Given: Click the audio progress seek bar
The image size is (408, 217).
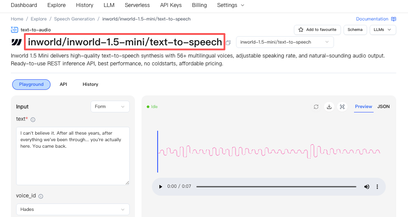Looking at the screenshot, I should pos(276,187).
